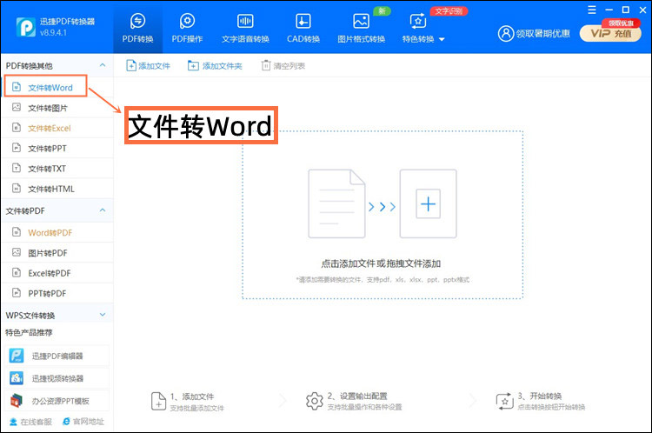
Task: Click the 文件转PPT file icon
Action: 17,148
